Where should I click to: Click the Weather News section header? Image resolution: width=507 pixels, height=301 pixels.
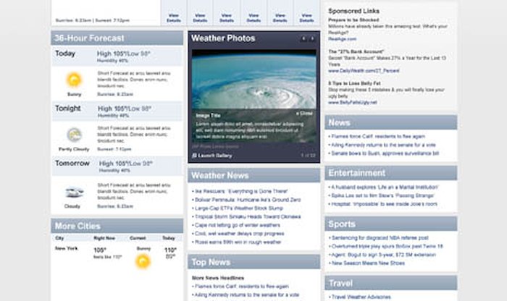point(253,175)
